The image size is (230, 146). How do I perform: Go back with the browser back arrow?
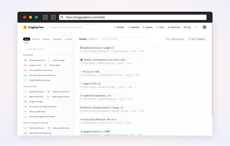pyautogui.click(x=45, y=17)
